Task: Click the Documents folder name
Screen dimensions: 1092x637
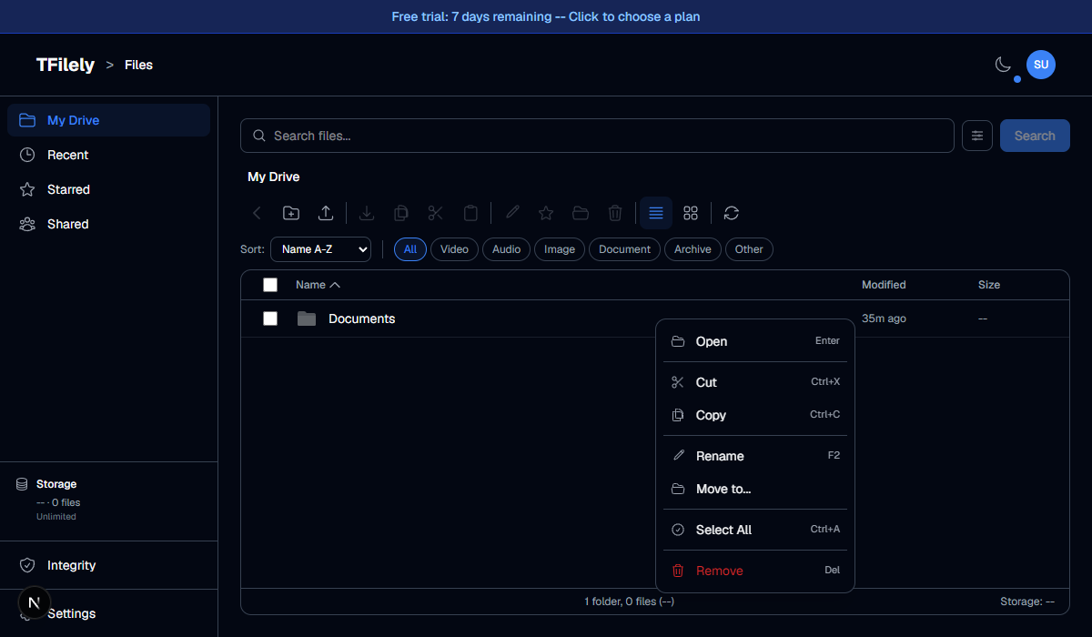Action: pyautogui.click(x=362, y=318)
